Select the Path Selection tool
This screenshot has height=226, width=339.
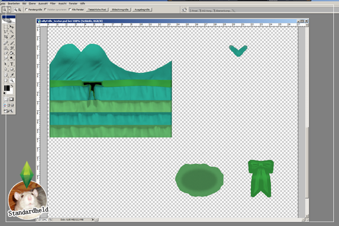pyautogui.click(x=6, y=64)
